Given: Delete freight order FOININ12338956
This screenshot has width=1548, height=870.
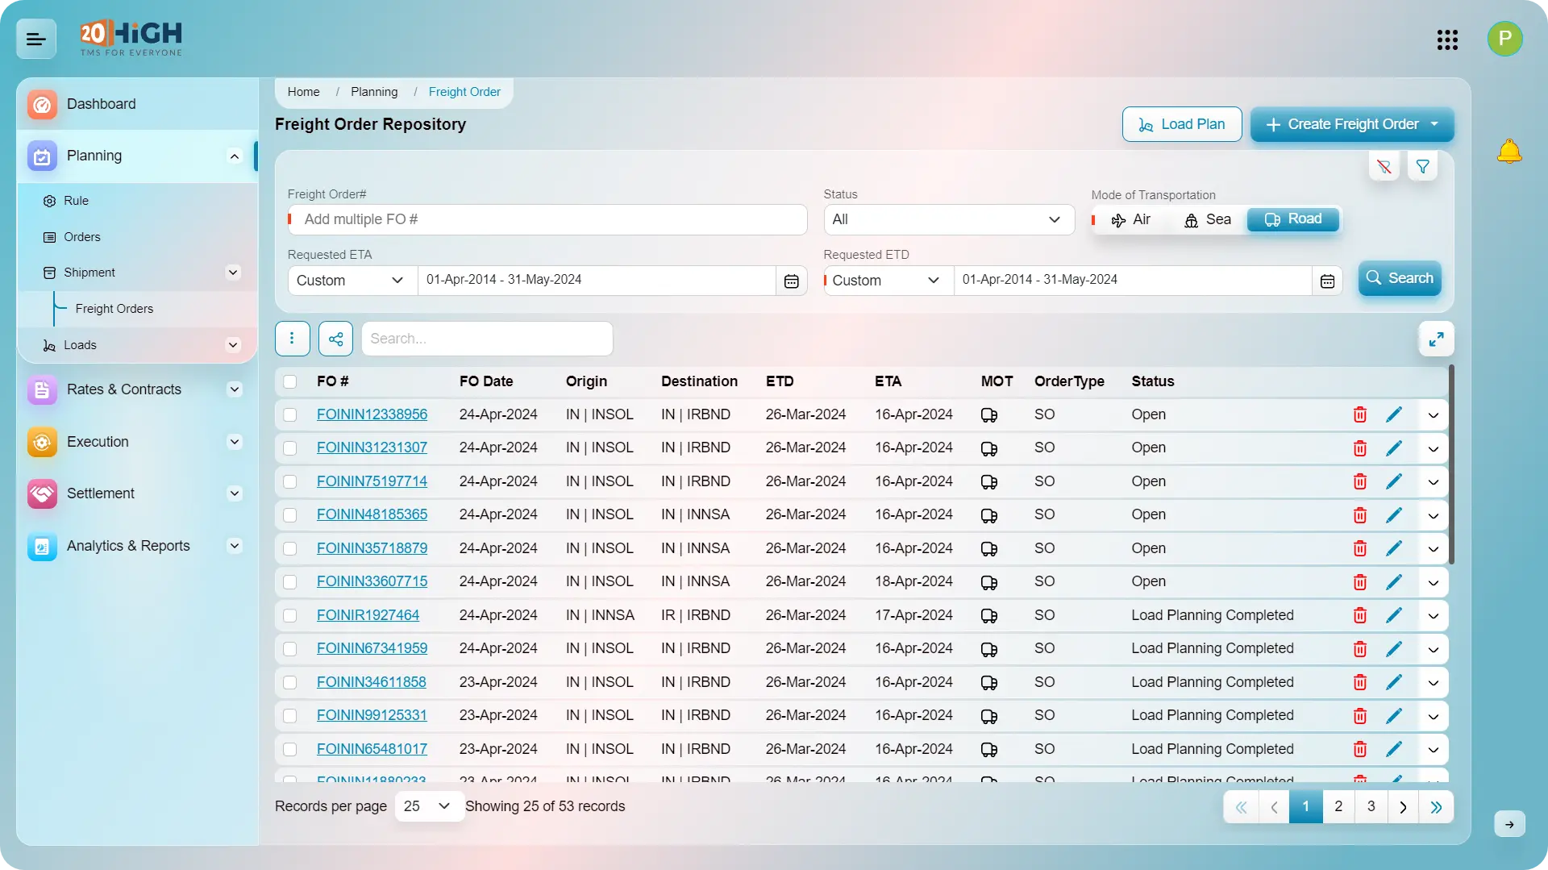Looking at the screenshot, I should (1359, 414).
